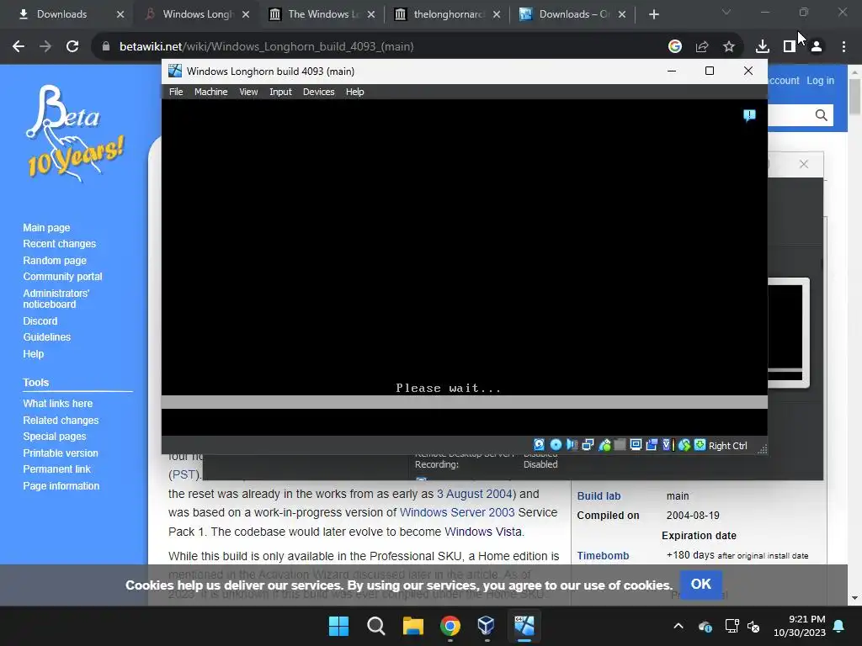Click the Log in link
The height and width of the screenshot is (646, 862).
point(820,81)
